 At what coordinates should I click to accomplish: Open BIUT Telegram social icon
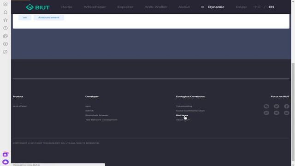[x=277, y=113]
